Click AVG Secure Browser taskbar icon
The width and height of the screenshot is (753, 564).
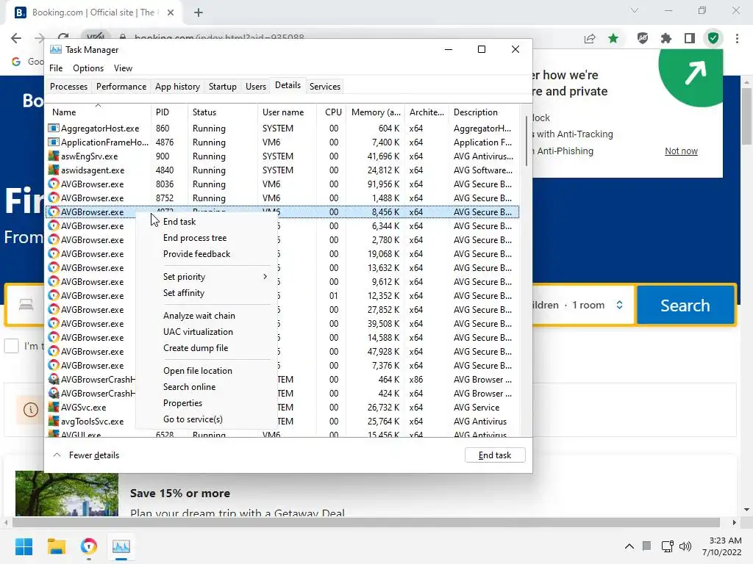click(89, 546)
